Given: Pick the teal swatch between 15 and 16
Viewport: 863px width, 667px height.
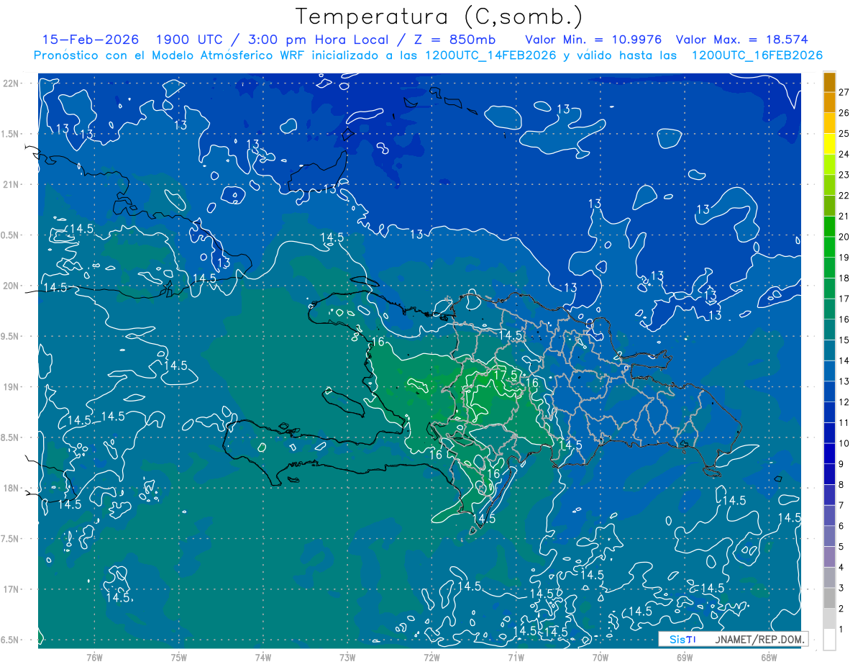Looking at the screenshot, I should pyautogui.click(x=829, y=330).
